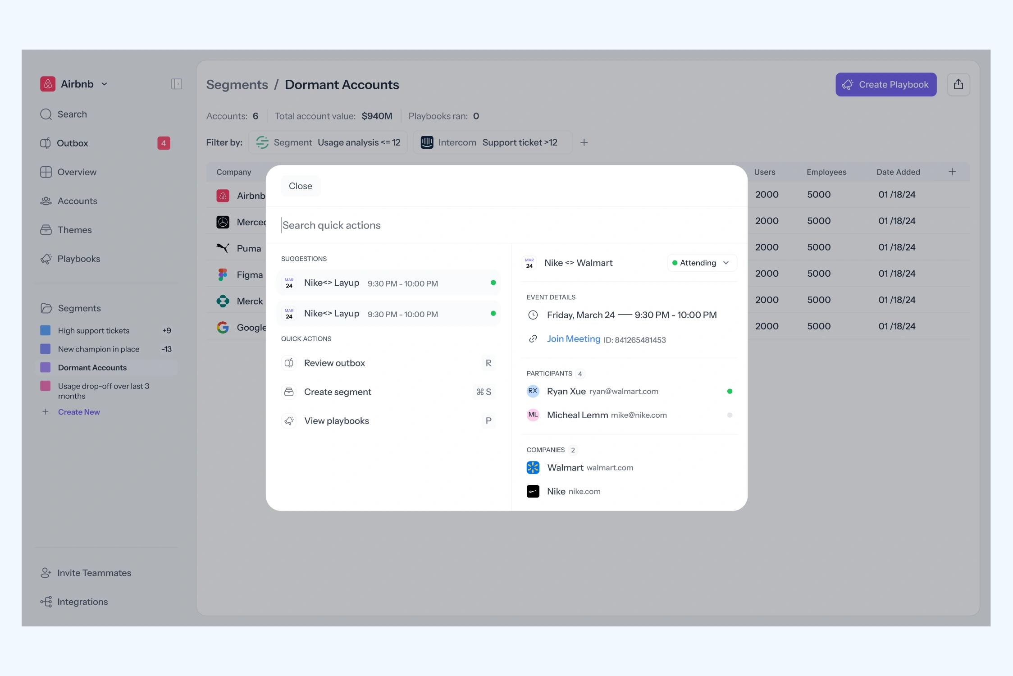Screen dimensions: 1013x676
Task: Click the Close button in dialog
Action: pyautogui.click(x=301, y=186)
